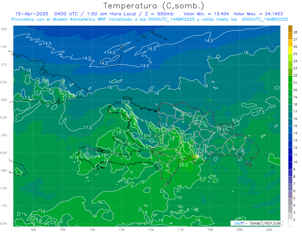Click the colorbar value "4"
302x233 pixels.
pyautogui.click(x=294, y=205)
